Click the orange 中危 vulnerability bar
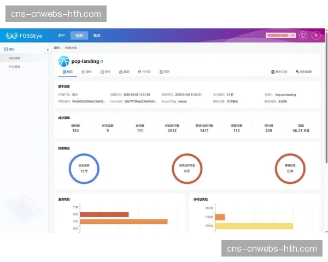 click(124, 221)
